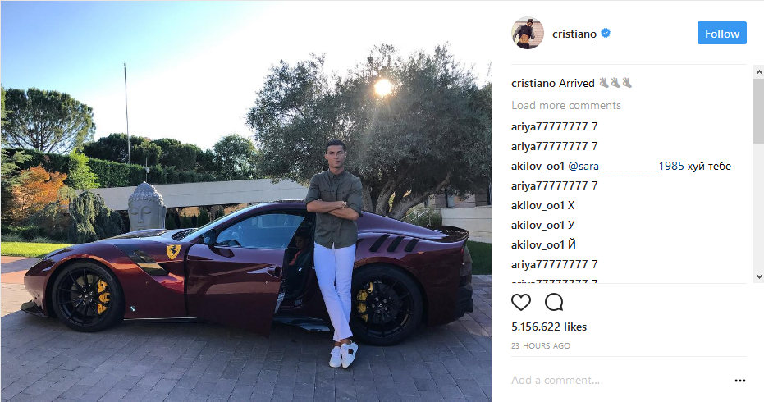
Task: Click the Ferrari post photo
Action: click(x=245, y=201)
